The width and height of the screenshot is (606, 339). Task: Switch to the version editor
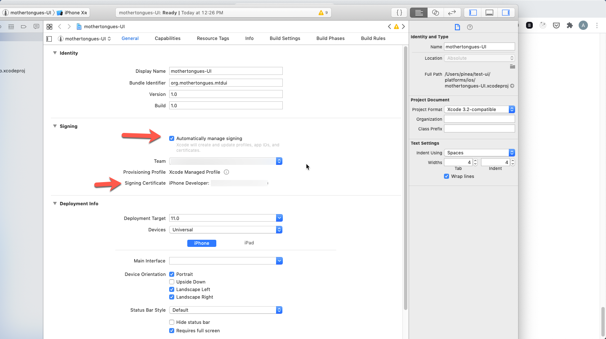[x=452, y=13]
